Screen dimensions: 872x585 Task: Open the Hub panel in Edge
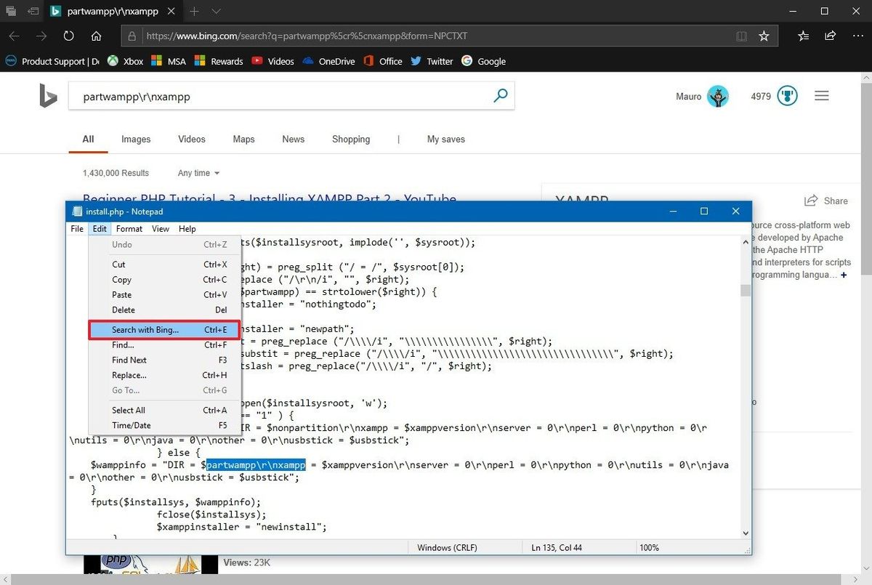(802, 35)
